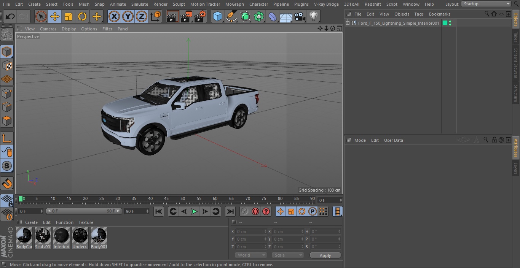Open the viewport Display menu
The height and width of the screenshot is (268, 520).
coord(69,29)
